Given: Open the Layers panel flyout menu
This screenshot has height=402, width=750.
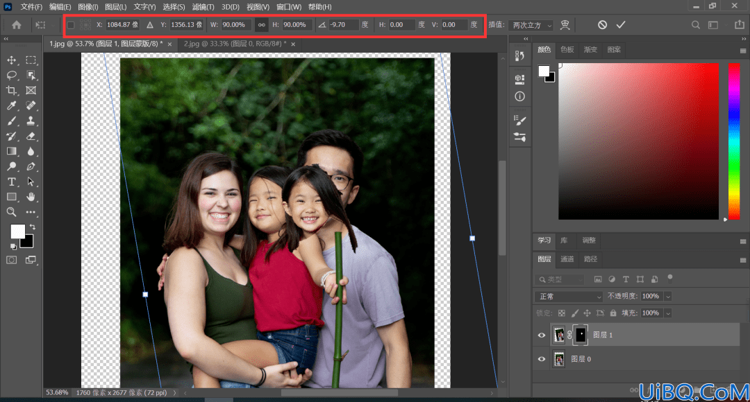Looking at the screenshot, I should (x=743, y=260).
